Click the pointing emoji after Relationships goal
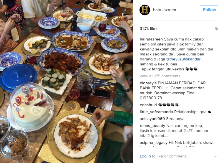 [209, 112]
